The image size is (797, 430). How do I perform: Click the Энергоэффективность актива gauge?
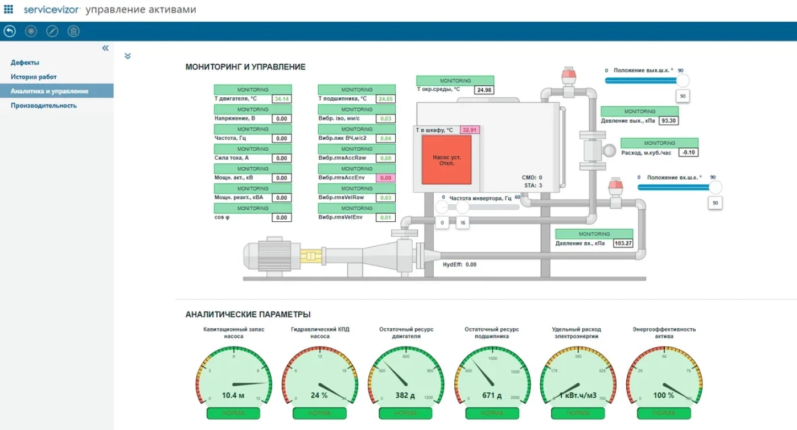click(x=664, y=375)
